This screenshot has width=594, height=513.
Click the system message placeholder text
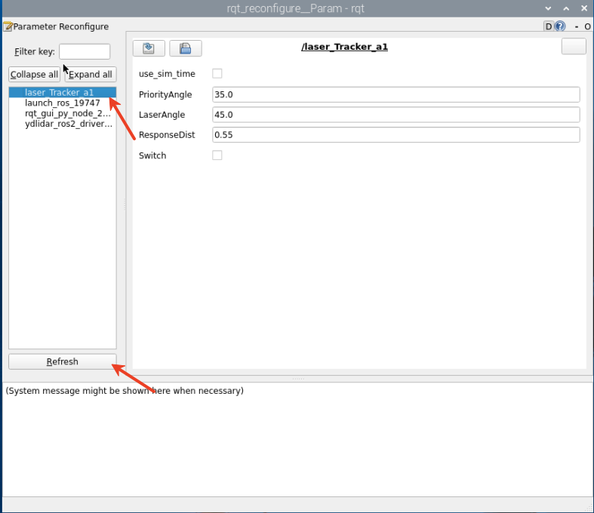click(x=125, y=391)
